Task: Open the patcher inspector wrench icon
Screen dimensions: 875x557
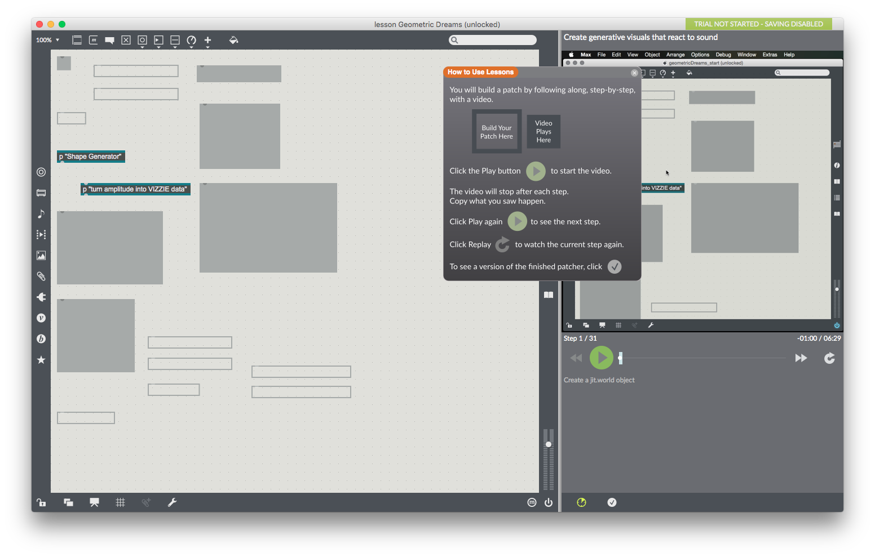Action: pyautogui.click(x=173, y=502)
